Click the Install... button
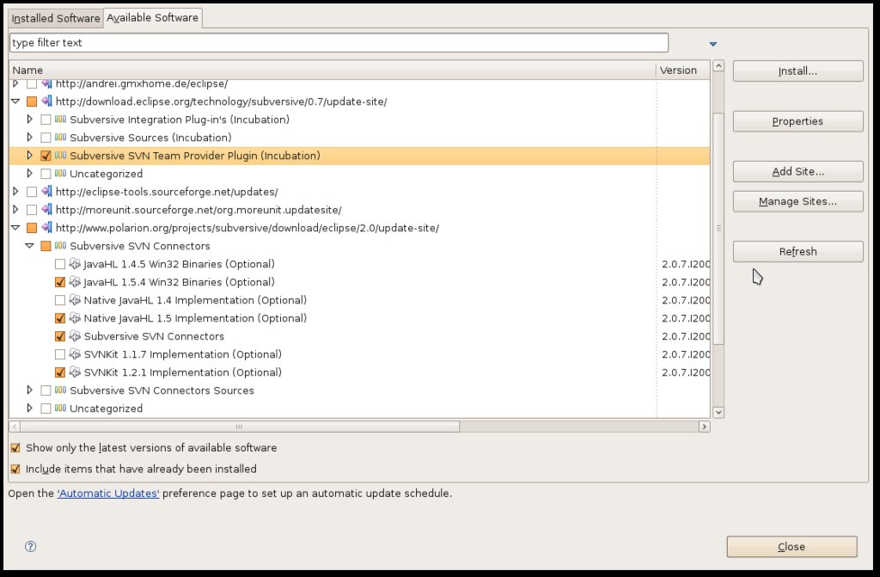Image resolution: width=880 pixels, height=577 pixels. pyautogui.click(x=797, y=71)
